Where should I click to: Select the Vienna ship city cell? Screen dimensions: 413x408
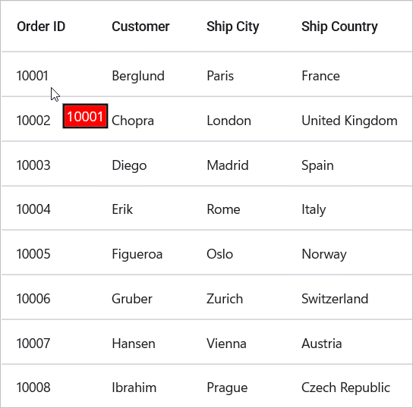226,344
